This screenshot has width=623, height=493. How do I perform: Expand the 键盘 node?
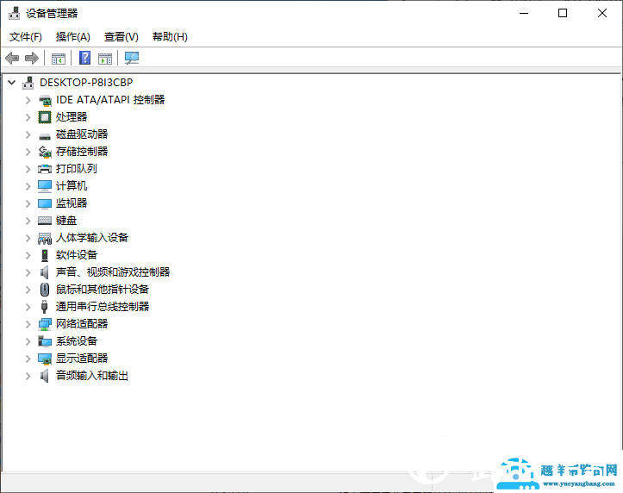tap(28, 221)
